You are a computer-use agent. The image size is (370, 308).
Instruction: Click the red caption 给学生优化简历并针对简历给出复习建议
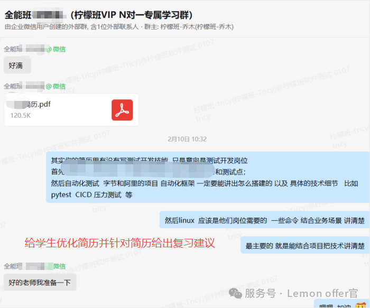pyautogui.click(x=119, y=244)
